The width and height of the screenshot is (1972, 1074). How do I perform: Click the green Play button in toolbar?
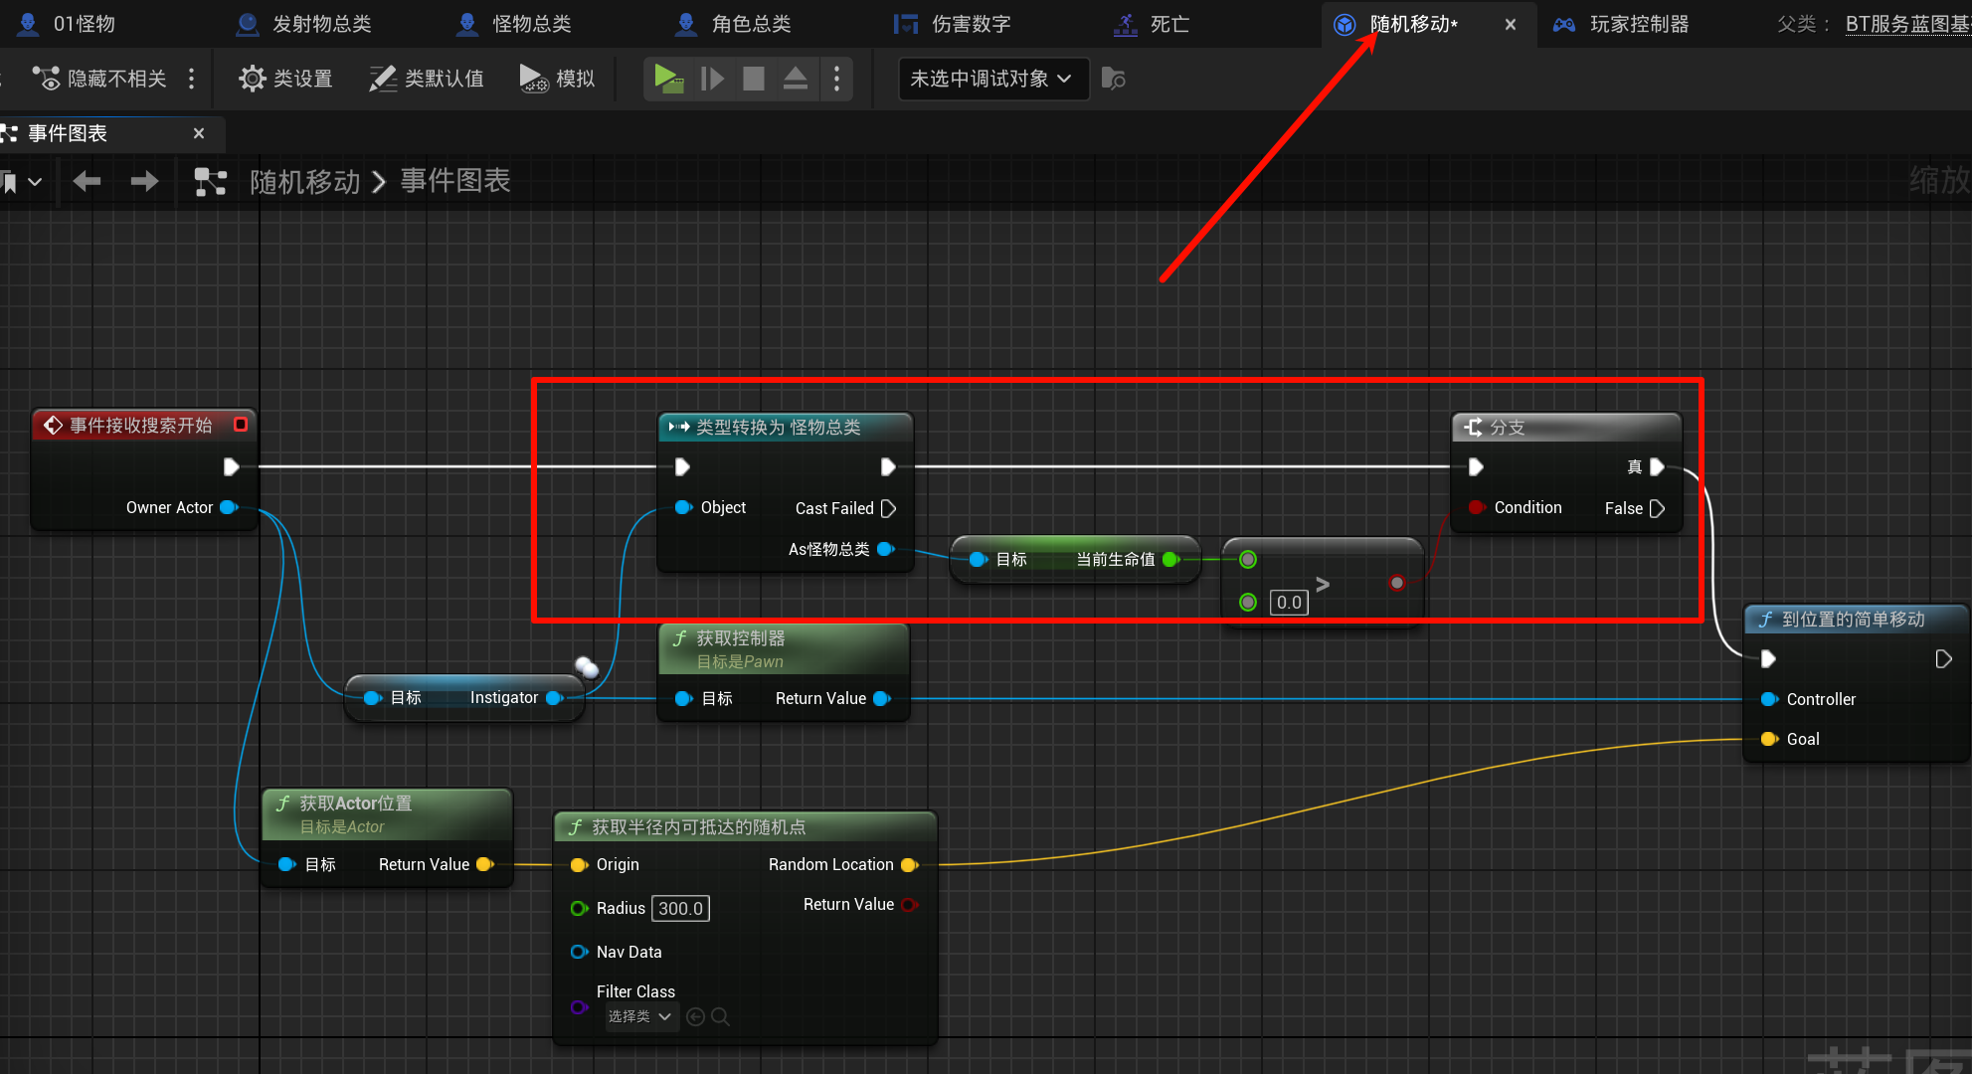click(668, 79)
